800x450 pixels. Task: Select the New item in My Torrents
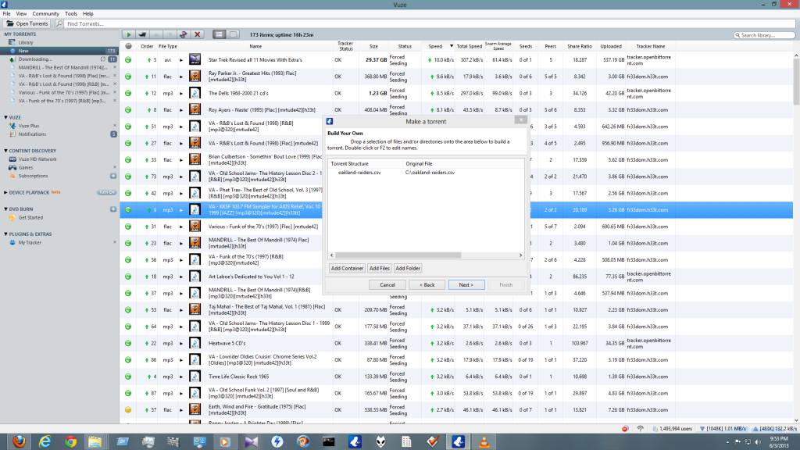tap(59, 51)
